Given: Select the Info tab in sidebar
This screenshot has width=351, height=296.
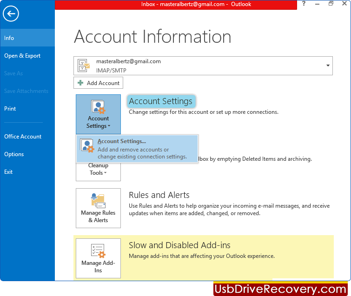Looking at the screenshot, I should (27, 38).
